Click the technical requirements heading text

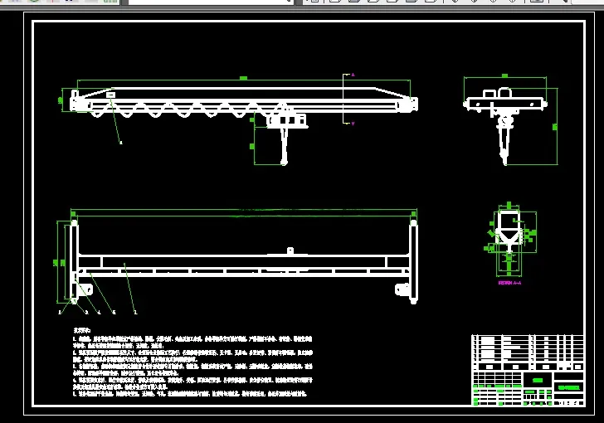[81, 330]
